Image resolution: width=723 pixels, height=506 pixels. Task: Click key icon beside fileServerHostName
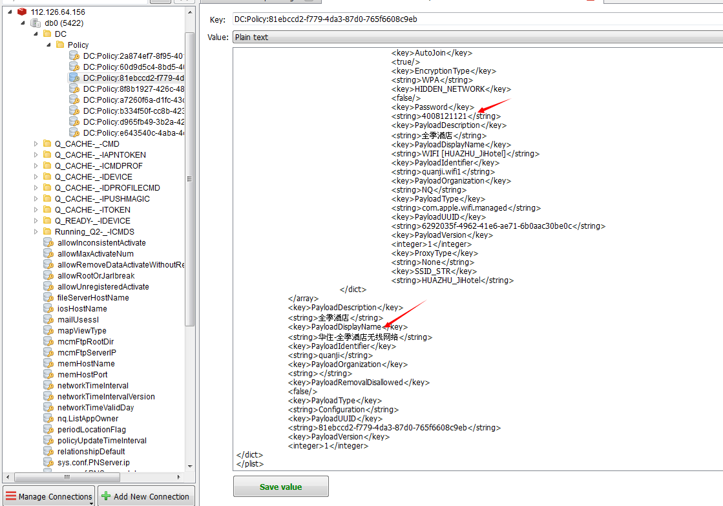click(48, 297)
